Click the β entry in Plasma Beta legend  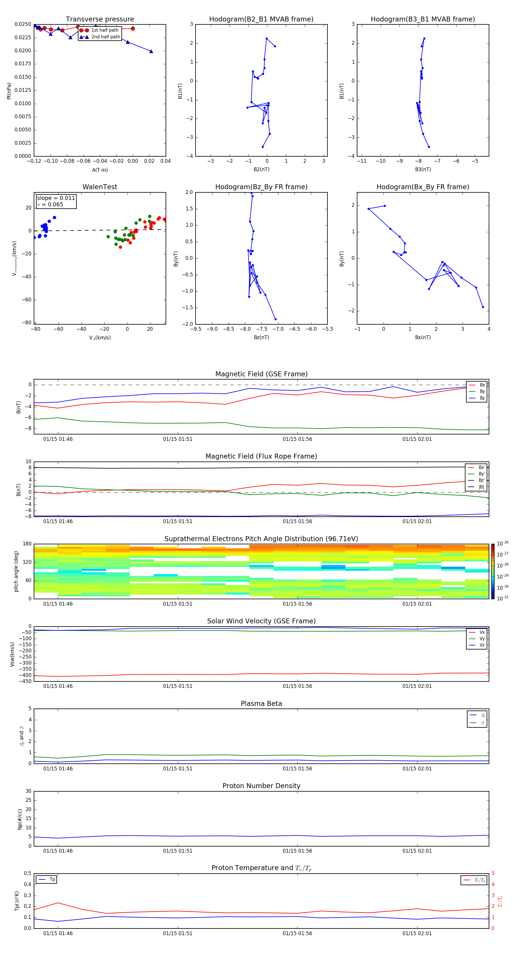477,723
